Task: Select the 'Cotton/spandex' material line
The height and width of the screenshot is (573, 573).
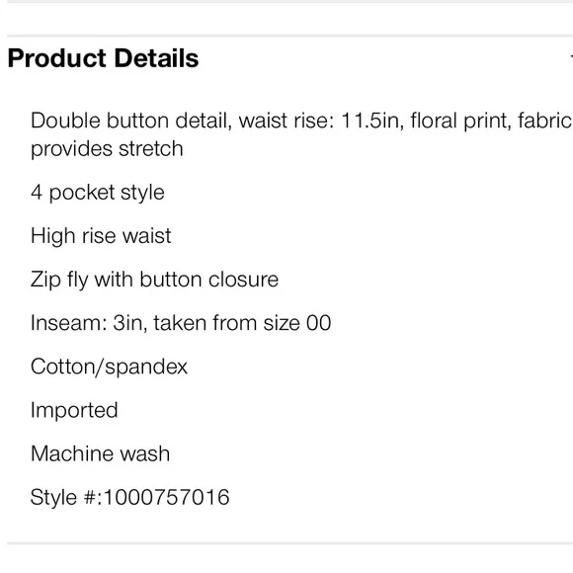Action: point(109,367)
